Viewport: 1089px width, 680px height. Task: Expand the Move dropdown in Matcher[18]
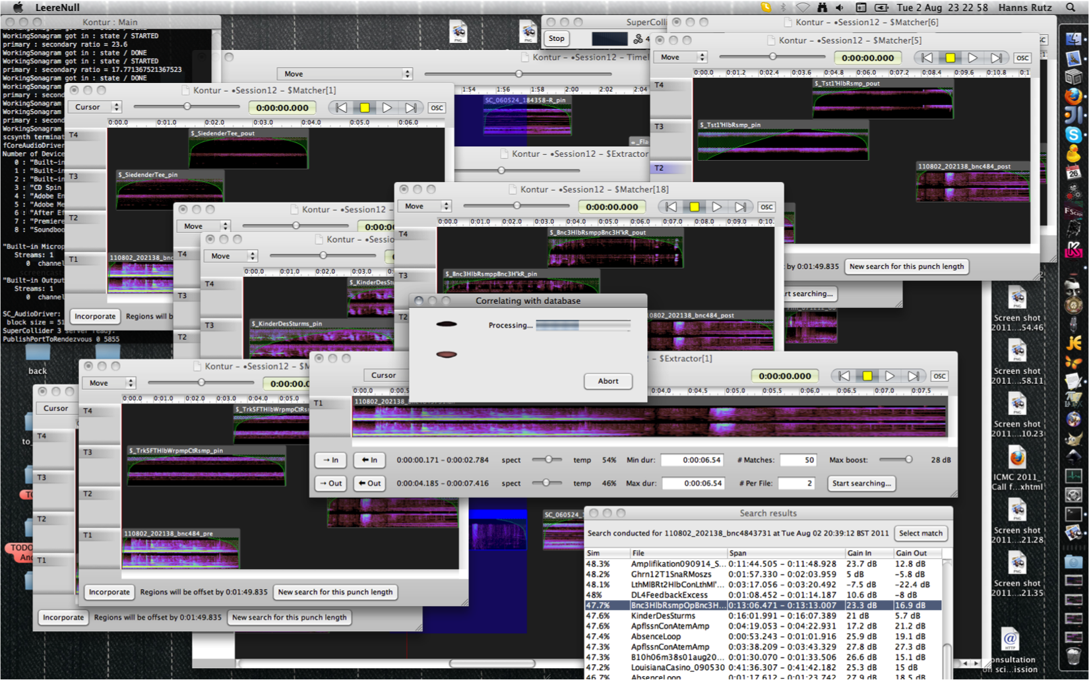pos(426,206)
